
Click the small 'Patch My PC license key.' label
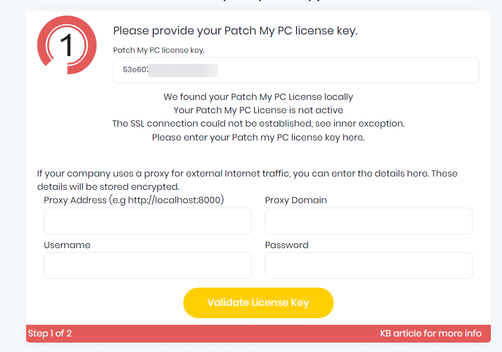pyautogui.click(x=159, y=50)
